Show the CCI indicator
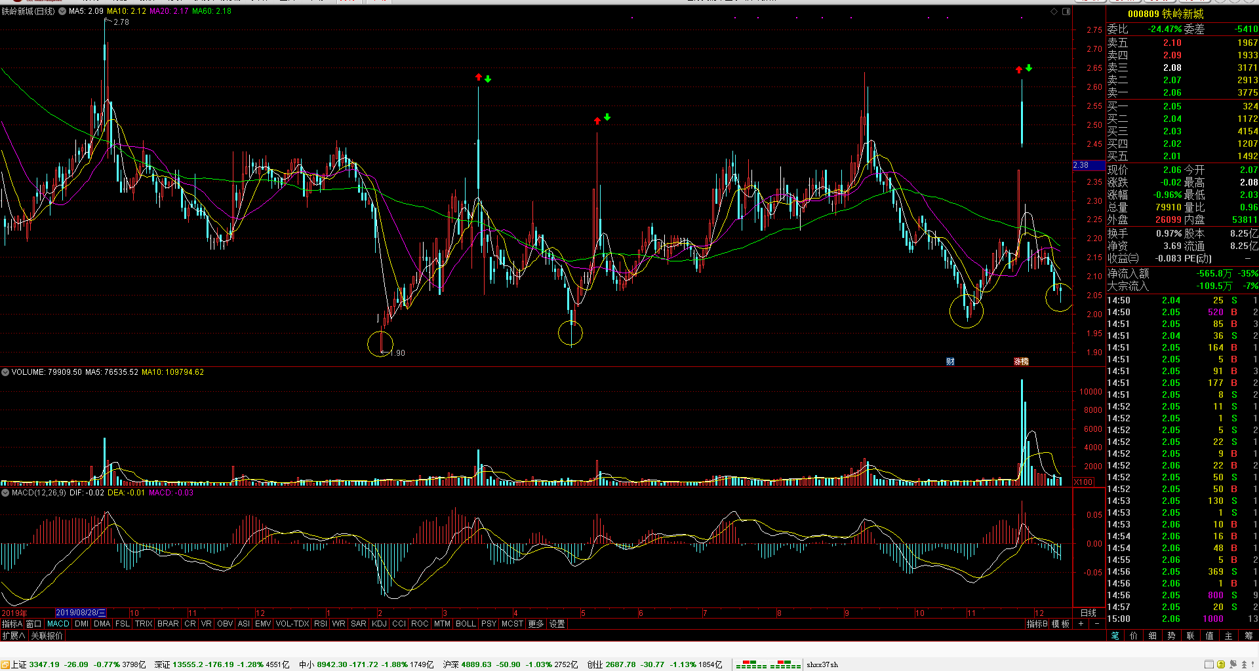 (x=399, y=624)
